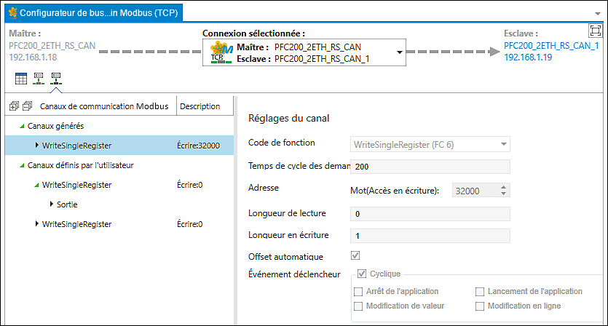Decrease the address value with the down arrow
The image size is (608, 326).
[503, 194]
